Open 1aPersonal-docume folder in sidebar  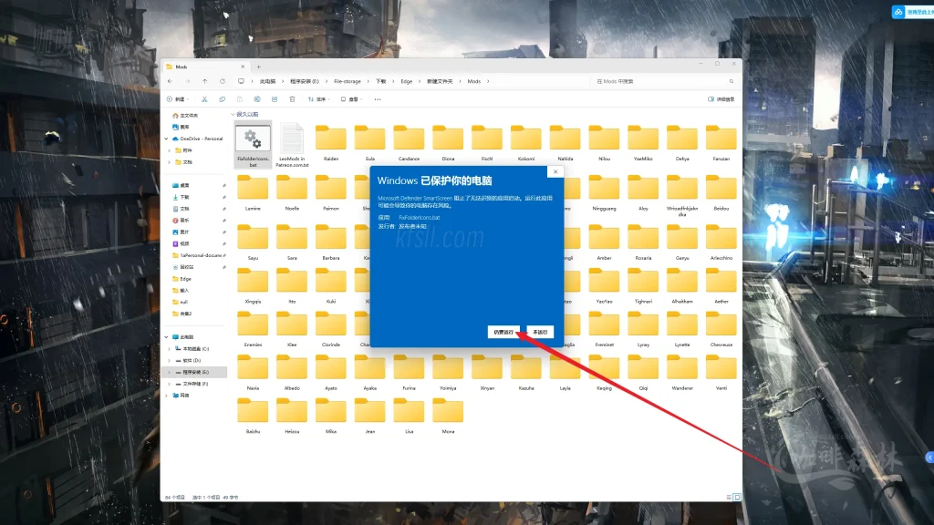[x=198, y=255]
